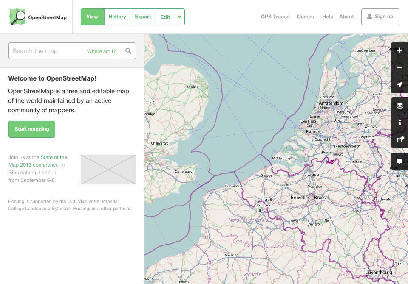The width and height of the screenshot is (408, 284).
Task: Open State of the Map 2013 conference link
Action: coord(38,161)
